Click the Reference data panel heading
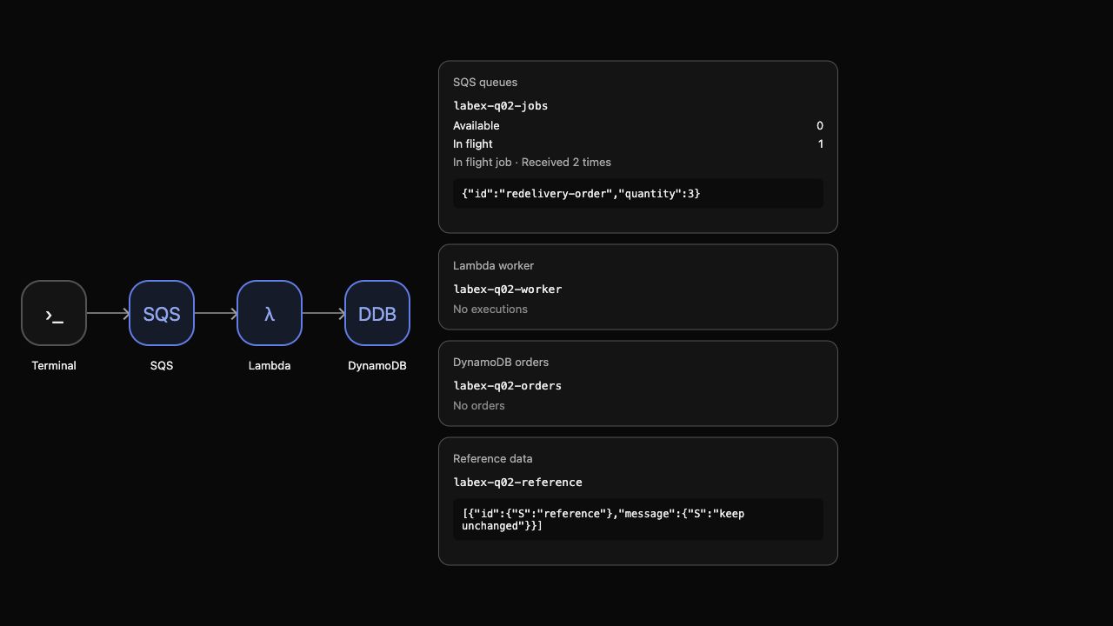This screenshot has height=626, width=1113. 493,459
